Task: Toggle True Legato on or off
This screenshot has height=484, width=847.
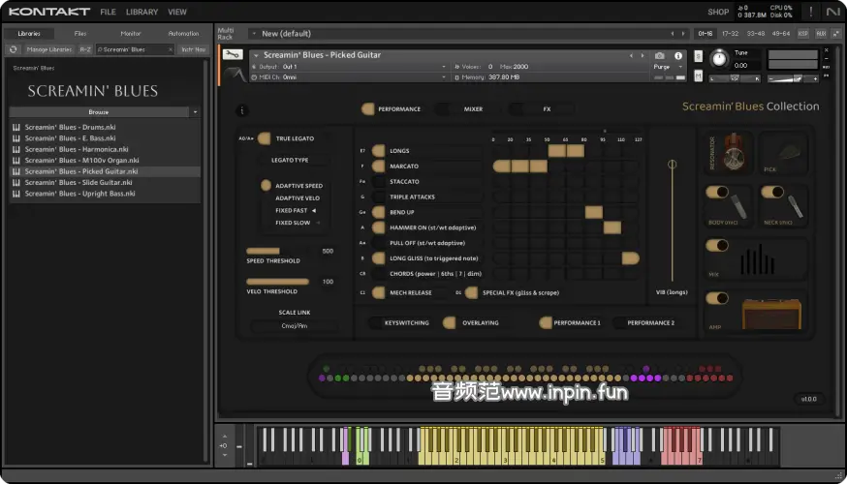Action: [x=265, y=138]
